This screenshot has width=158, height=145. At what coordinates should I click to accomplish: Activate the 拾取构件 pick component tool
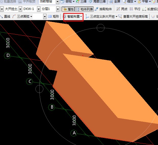(x=103, y=9)
